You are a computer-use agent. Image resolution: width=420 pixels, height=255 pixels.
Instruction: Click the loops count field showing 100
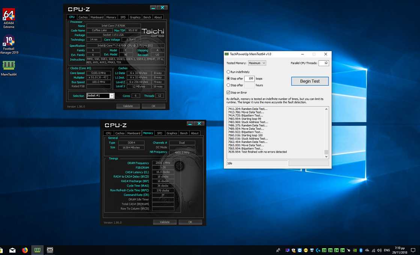click(249, 79)
